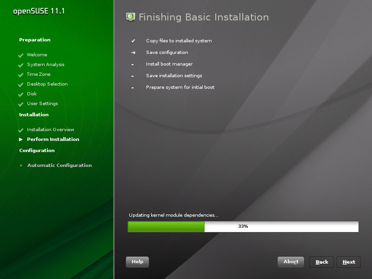372x279 pixels.
Task: Click the bullet beside Automatic Configuration
Action: coord(21,166)
